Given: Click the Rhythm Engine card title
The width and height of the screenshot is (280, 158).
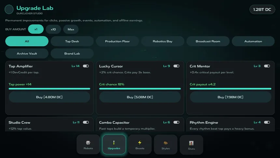Looking at the screenshot, I should click(204, 122).
